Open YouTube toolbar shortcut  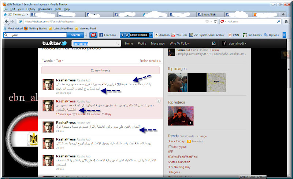pos(179,35)
